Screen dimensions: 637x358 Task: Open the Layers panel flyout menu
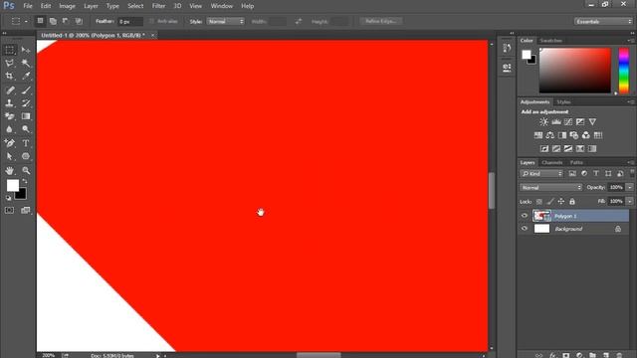click(630, 162)
